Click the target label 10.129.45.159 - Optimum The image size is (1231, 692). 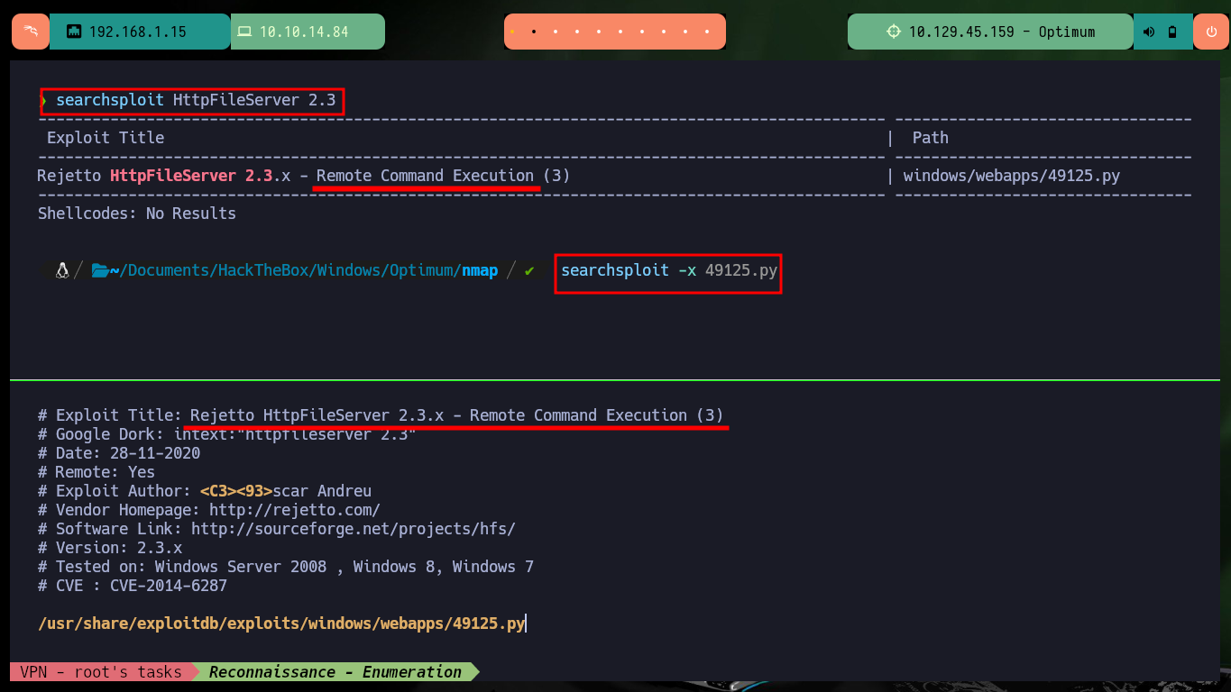(1001, 32)
